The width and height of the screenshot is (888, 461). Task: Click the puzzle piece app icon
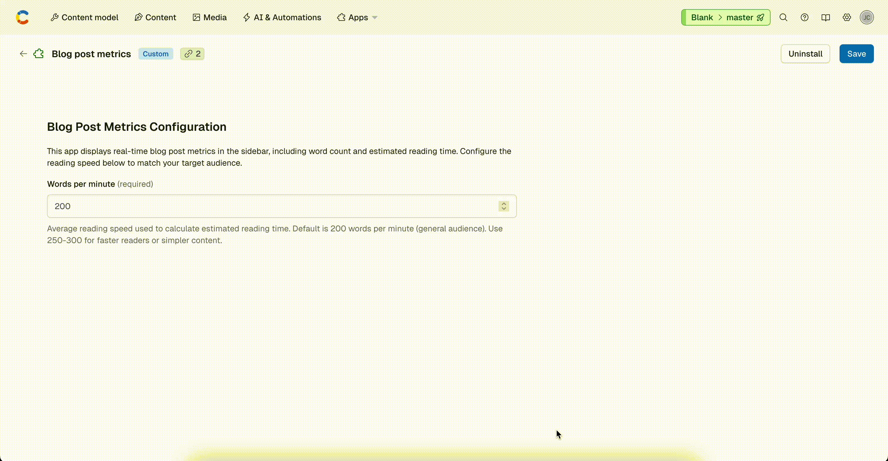click(x=38, y=54)
